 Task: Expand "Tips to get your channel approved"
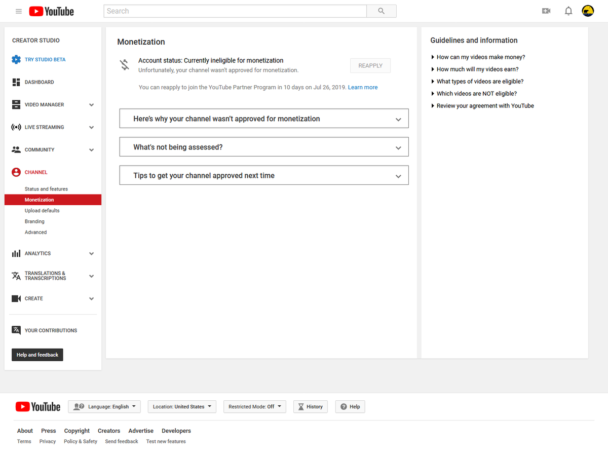tap(264, 175)
